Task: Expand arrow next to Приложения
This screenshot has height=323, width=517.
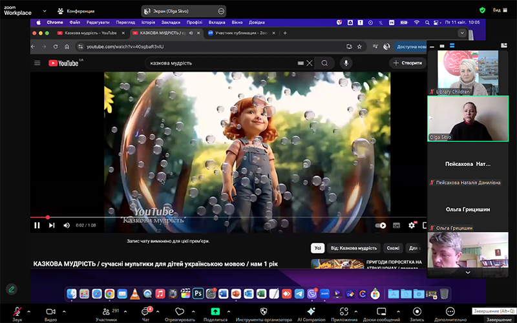Action: (x=356, y=311)
